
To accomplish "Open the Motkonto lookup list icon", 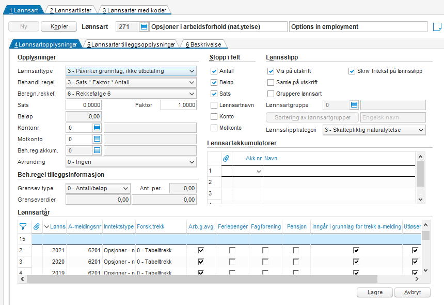I will [x=97, y=139].
